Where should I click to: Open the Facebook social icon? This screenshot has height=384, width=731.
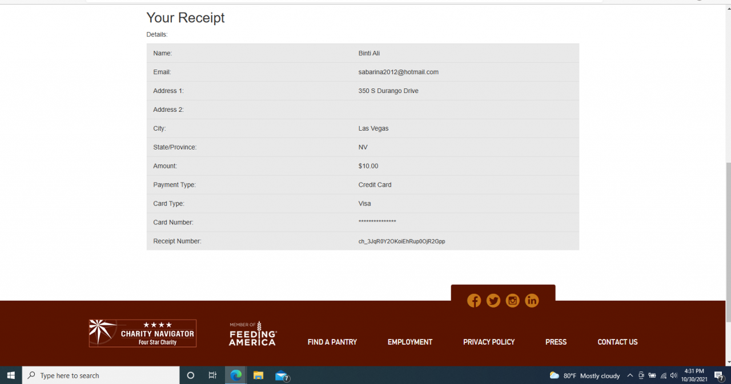474,301
